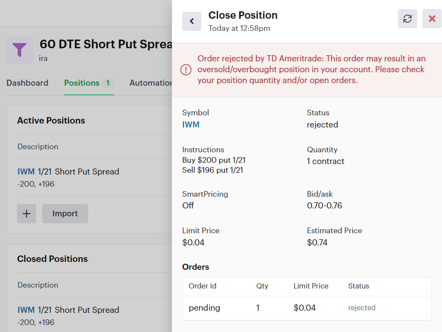Open the Automations tab
The width and height of the screenshot is (442, 332).
[150, 83]
